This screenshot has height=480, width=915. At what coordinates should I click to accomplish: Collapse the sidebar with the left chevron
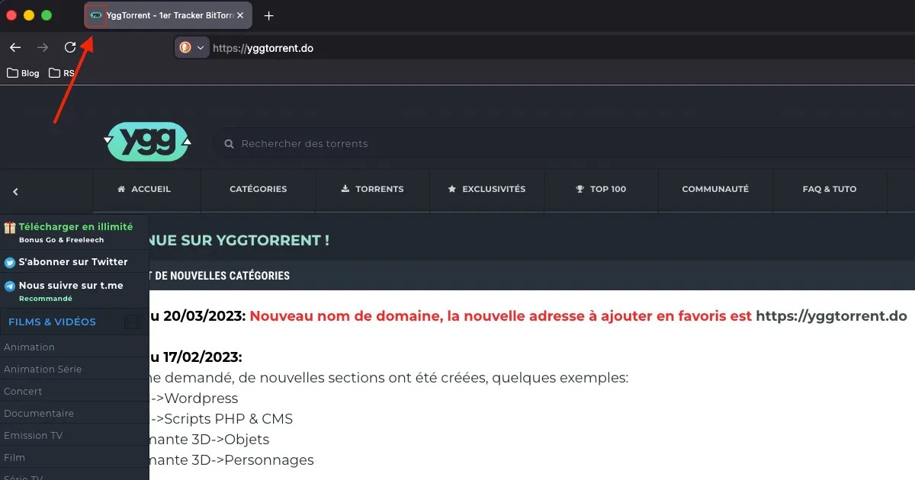[15, 192]
